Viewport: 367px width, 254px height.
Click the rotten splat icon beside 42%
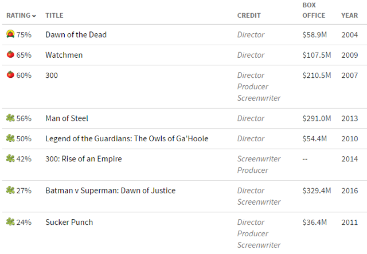(x=10, y=158)
